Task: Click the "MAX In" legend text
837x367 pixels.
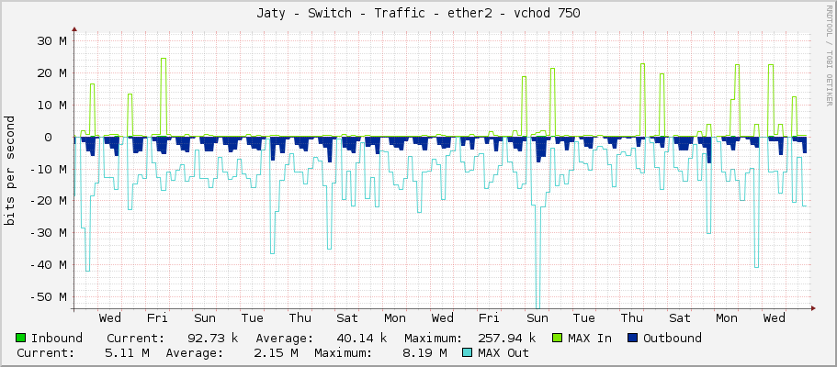Action: (590, 338)
